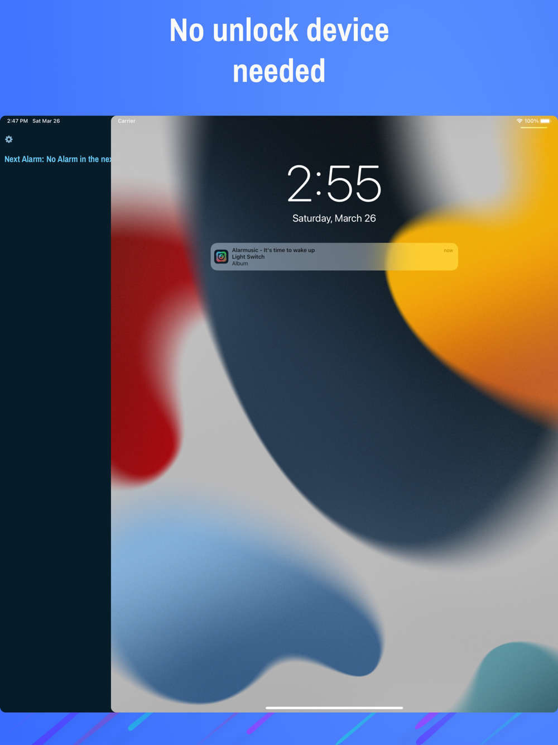Tap the home indicator bar
Image resolution: width=558 pixels, height=745 pixels.
pyautogui.click(x=334, y=708)
